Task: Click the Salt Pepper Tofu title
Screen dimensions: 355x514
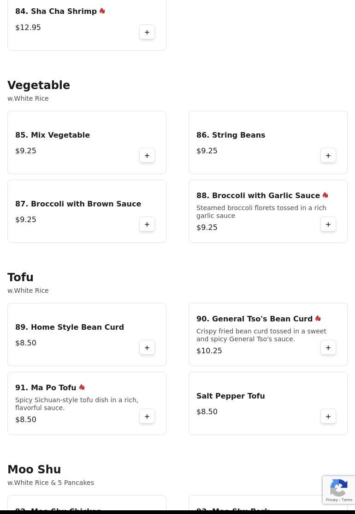Action: point(231,396)
